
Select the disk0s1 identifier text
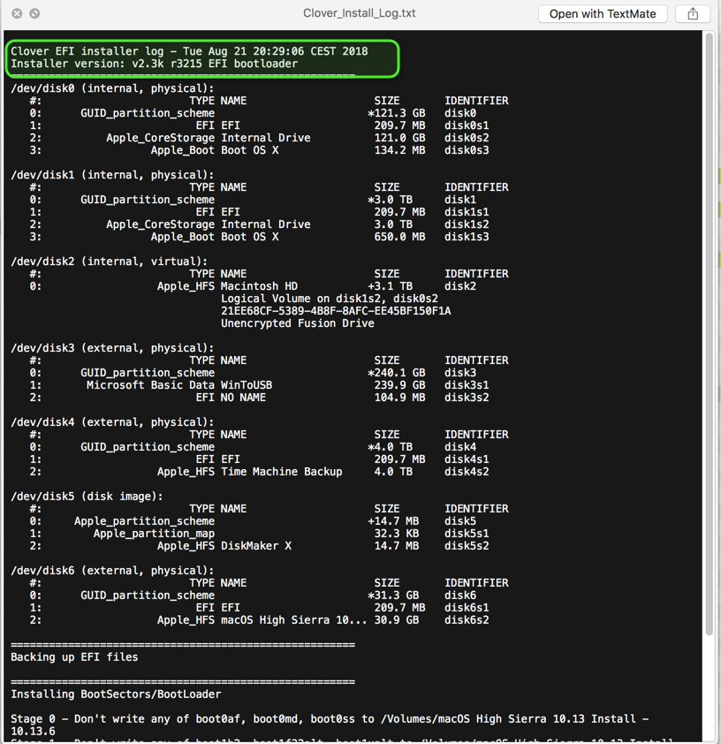coord(467,125)
